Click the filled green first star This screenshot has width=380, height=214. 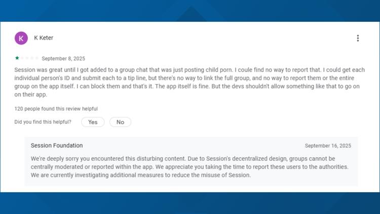(17, 58)
